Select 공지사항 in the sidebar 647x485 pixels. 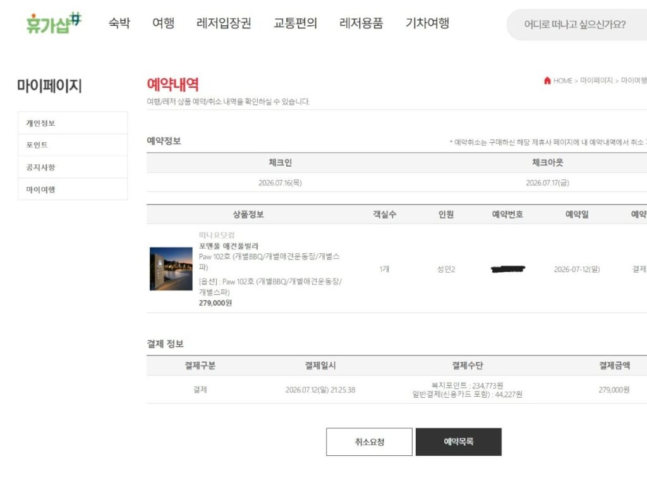(73, 167)
